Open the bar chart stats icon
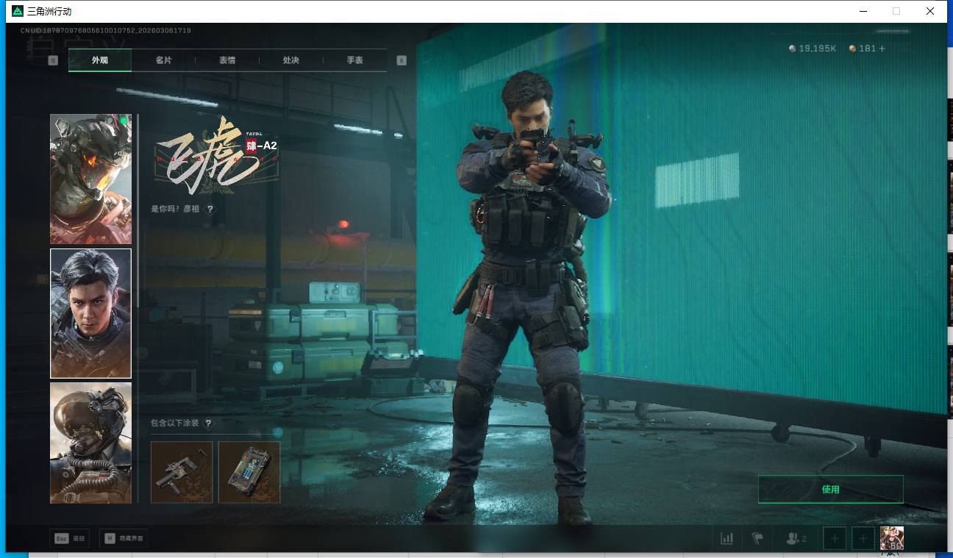953x558 pixels. click(727, 539)
